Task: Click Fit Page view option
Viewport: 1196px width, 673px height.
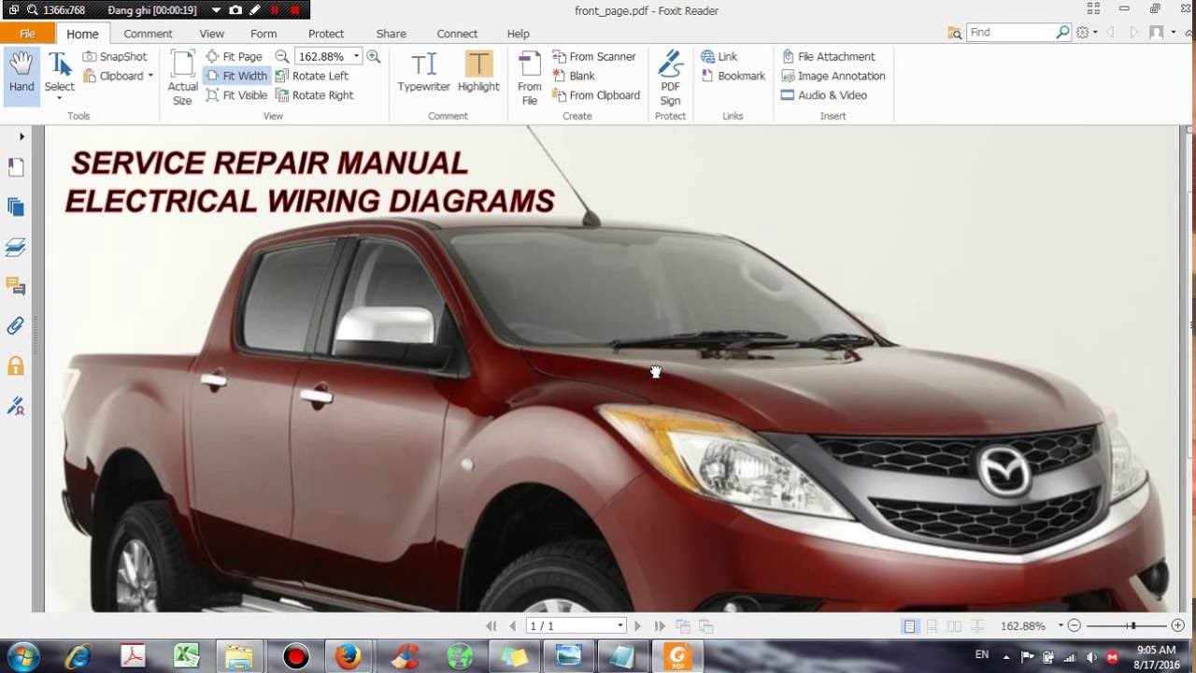Action: click(235, 56)
